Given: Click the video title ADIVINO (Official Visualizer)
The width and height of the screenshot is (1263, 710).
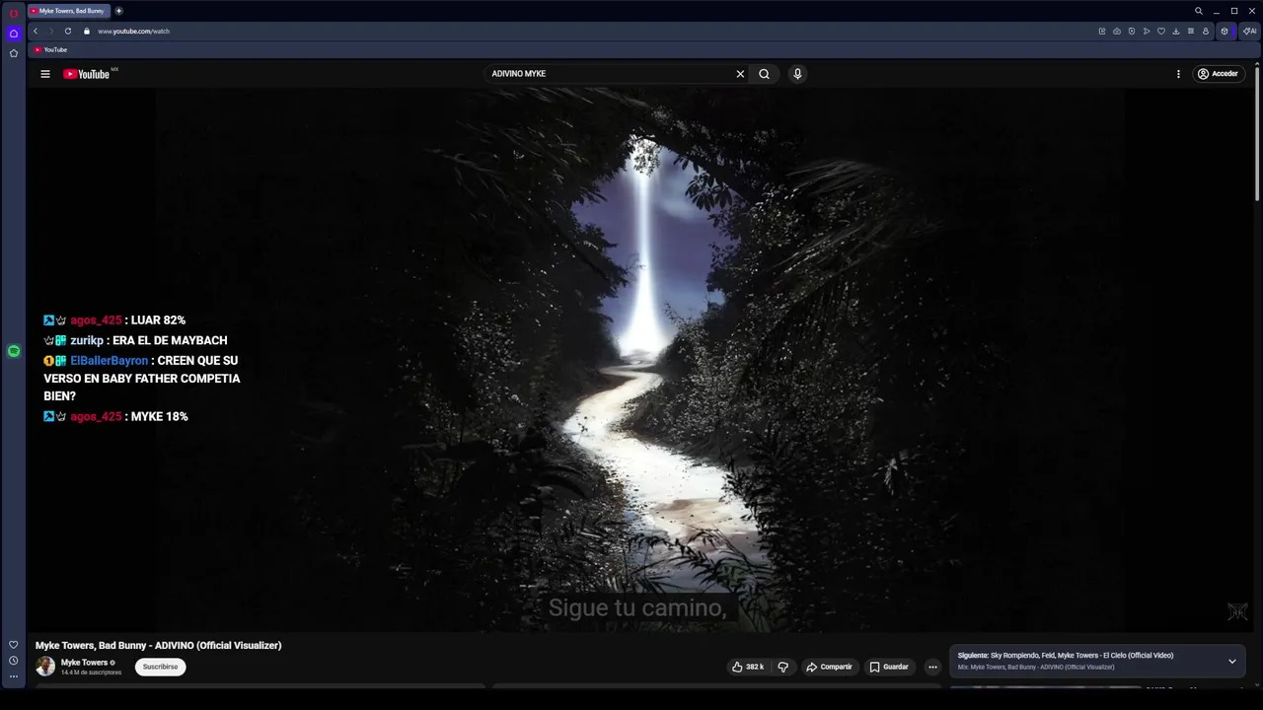Looking at the screenshot, I should pos(159,645).
